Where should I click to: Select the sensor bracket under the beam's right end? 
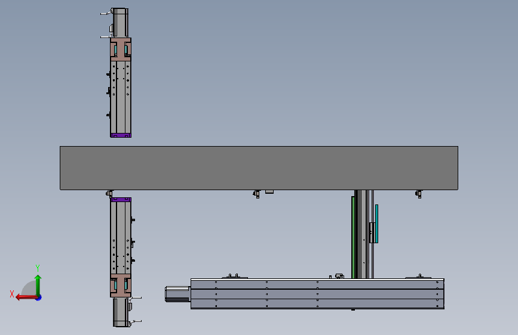click(x=419, y=194)
